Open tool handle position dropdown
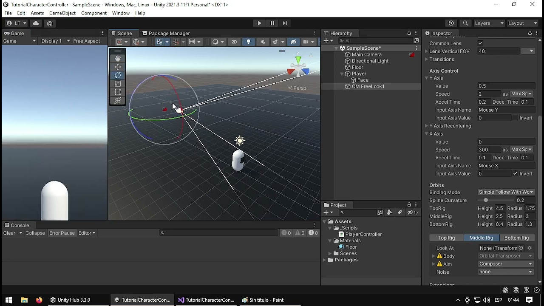 point(122,42)
